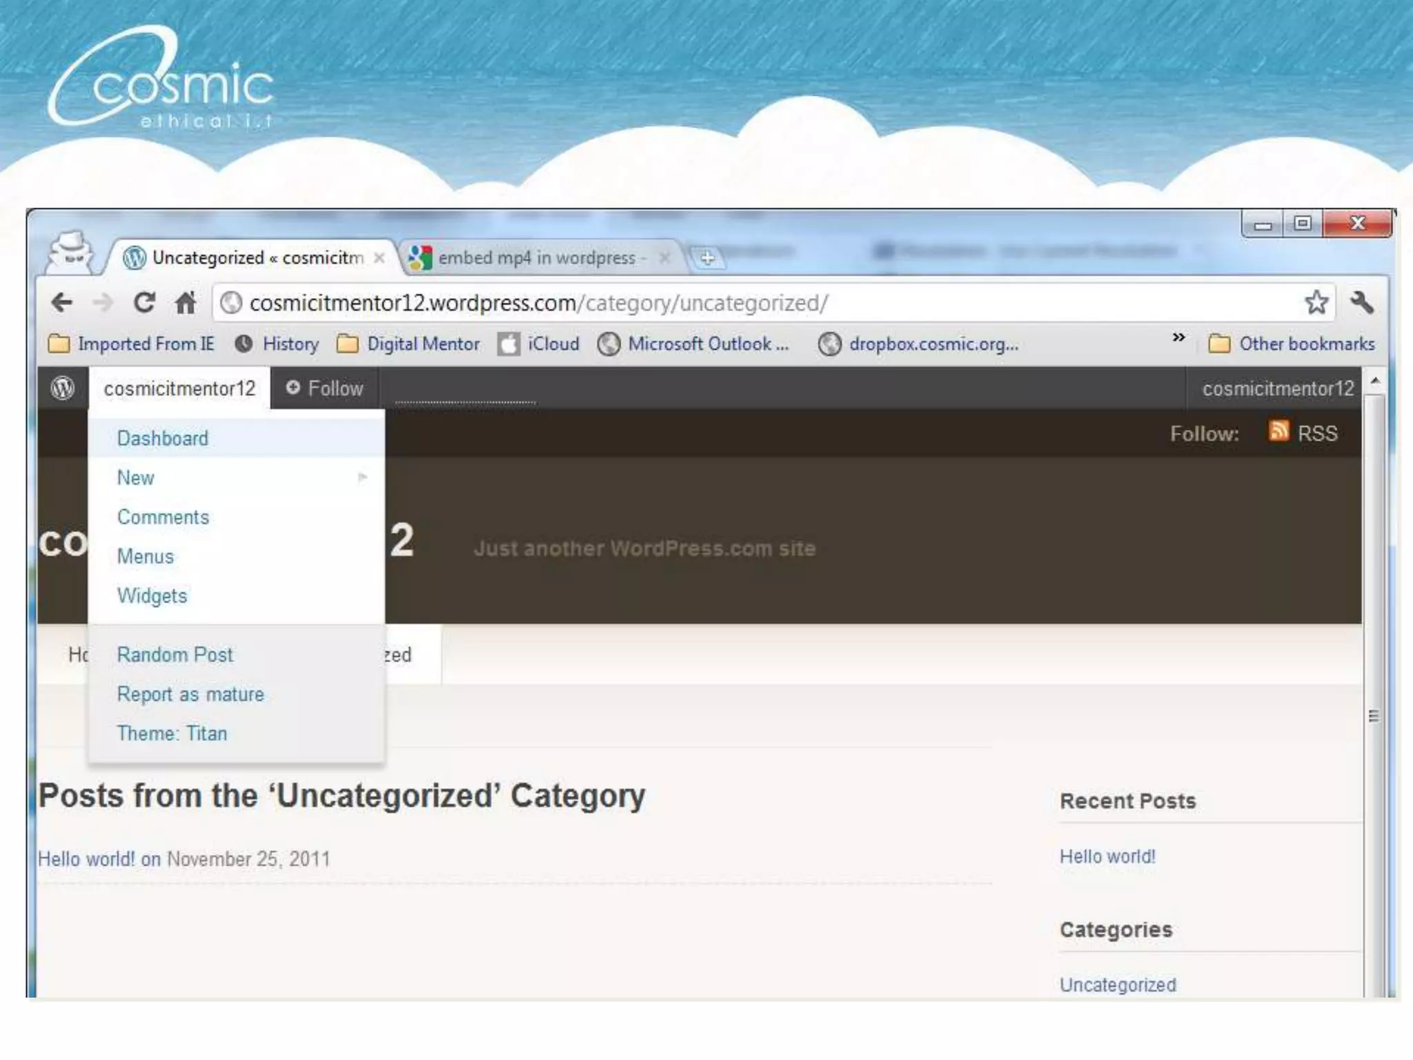Open Imported From IE bookmarks folder
The image size is (1413, 1060).
click(x=131, y=344)
